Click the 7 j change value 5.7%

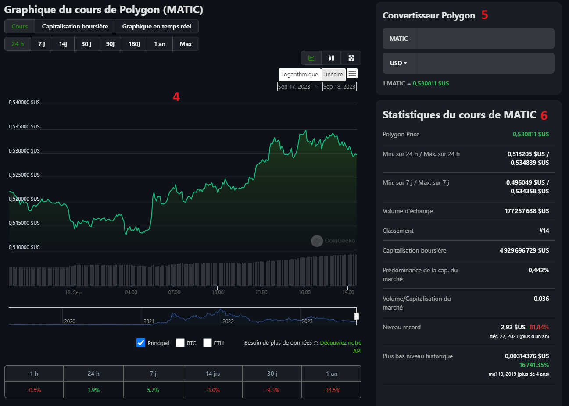(x=153, y=390)
